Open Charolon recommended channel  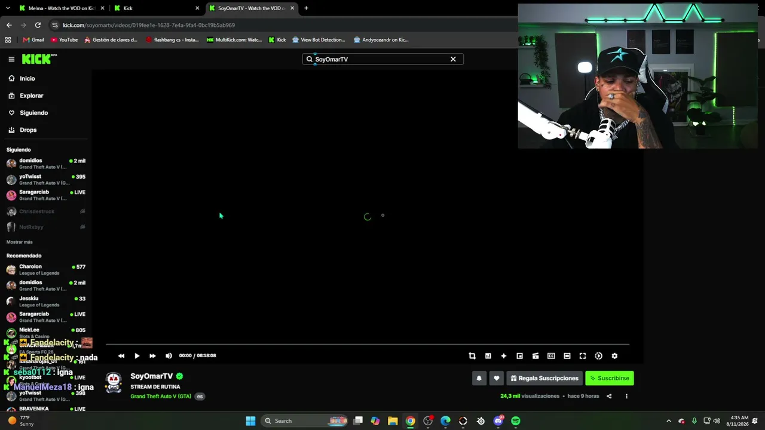(x=45, y=270)
